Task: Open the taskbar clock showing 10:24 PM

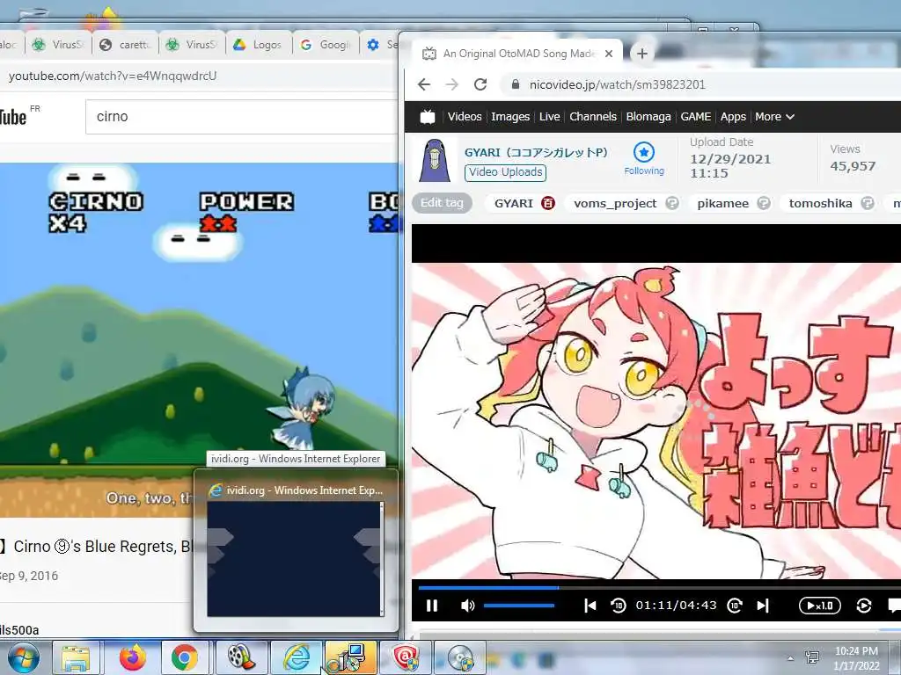Action: [857, 658]
